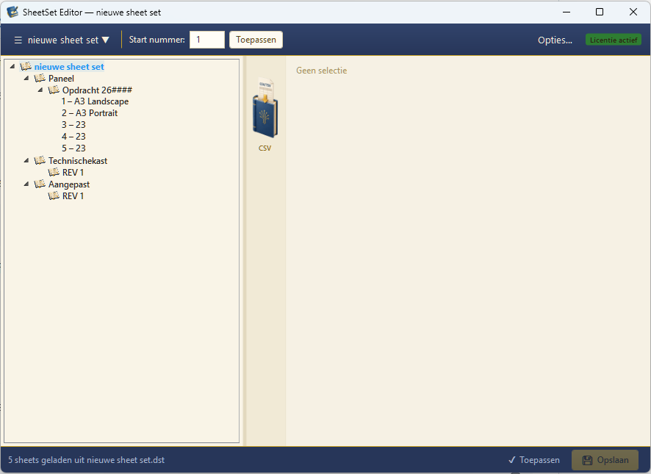Open the nieuwe sheet set dropdown arrow
This screenshot has height=474, width=651.
[106, 40]
